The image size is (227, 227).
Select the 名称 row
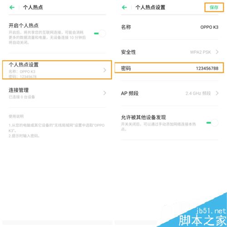(169, 27)
